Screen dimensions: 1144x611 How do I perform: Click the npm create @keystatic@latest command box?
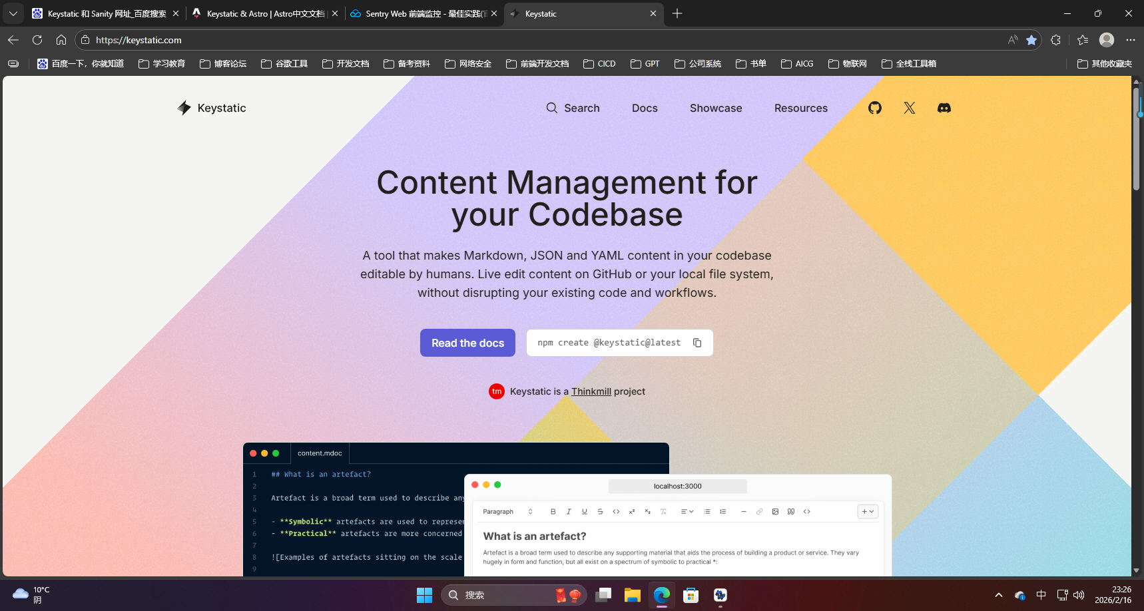[x=619, y=343]
